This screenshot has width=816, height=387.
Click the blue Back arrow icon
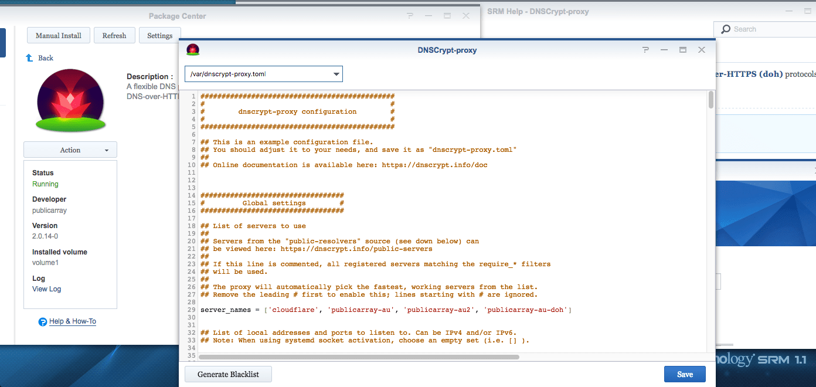click(x=29, y=57)
